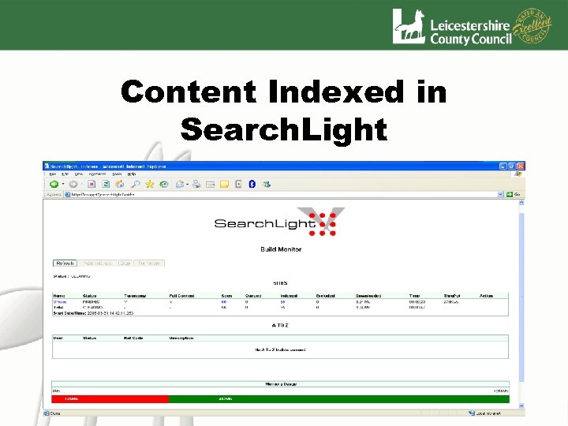Image resolution: width=568 pixels, height=426 pixels.
Task: Open the Forward button dropdown arrow
Action: [x=82, y=185]
